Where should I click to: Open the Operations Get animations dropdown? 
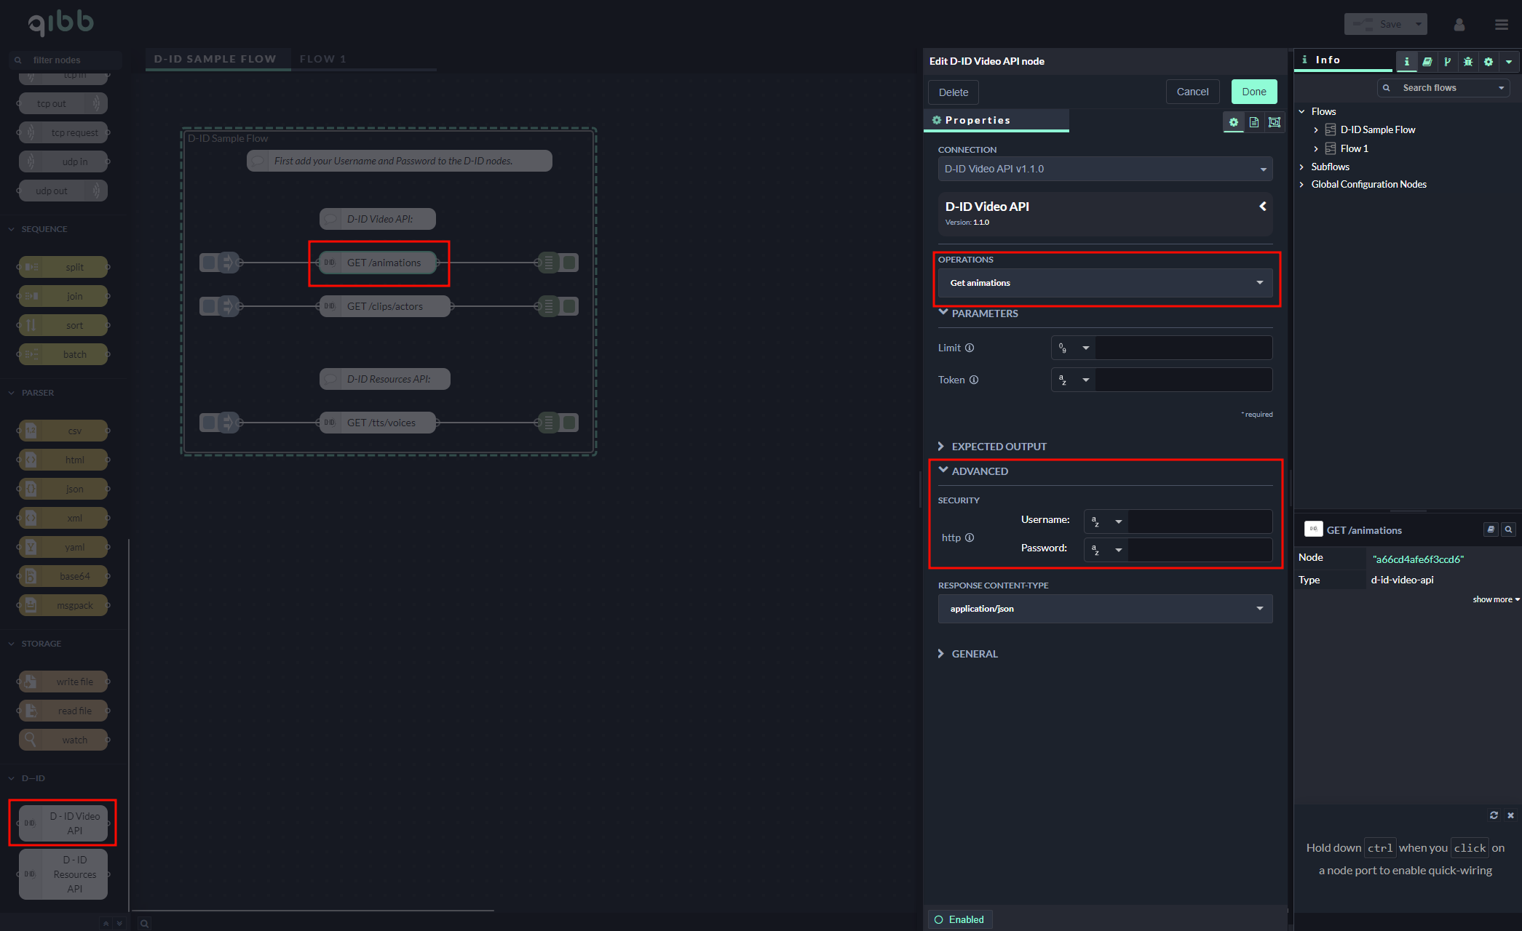[x=1105, y=283]
